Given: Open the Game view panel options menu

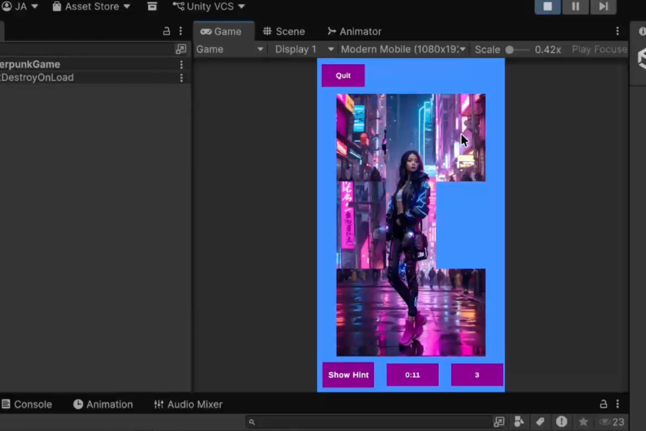Looking at the screenshot, I should pyautogui.click(x=618, y=31).
